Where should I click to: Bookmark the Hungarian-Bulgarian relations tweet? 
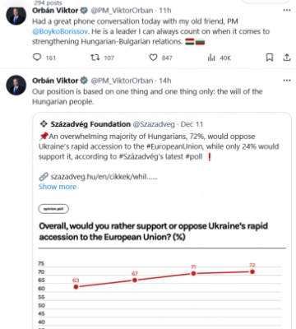[x=270, y=58]
